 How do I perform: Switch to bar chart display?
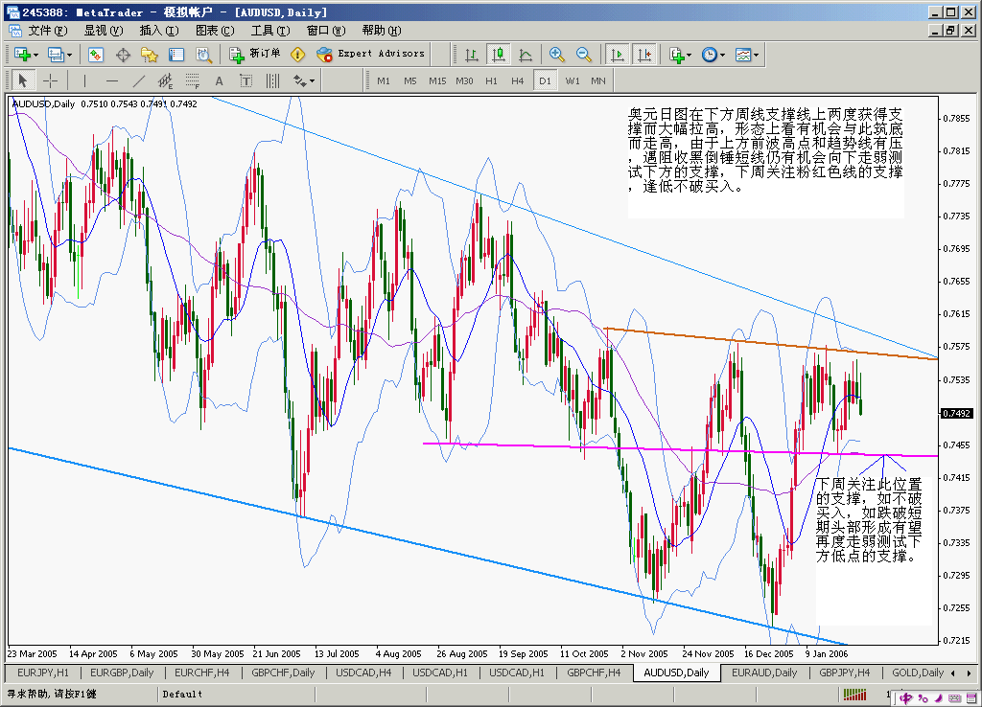(472, 55)
